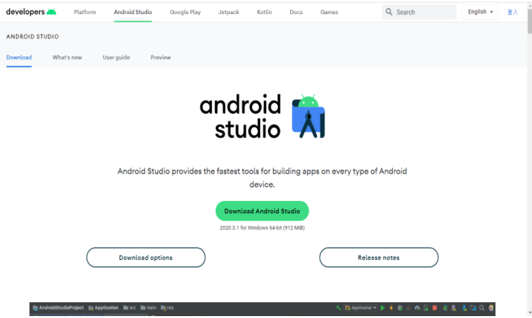The image size is (532, 318).
Task: Click the ANDROID STUDIO section heading
Action: [x=32, y=36]
